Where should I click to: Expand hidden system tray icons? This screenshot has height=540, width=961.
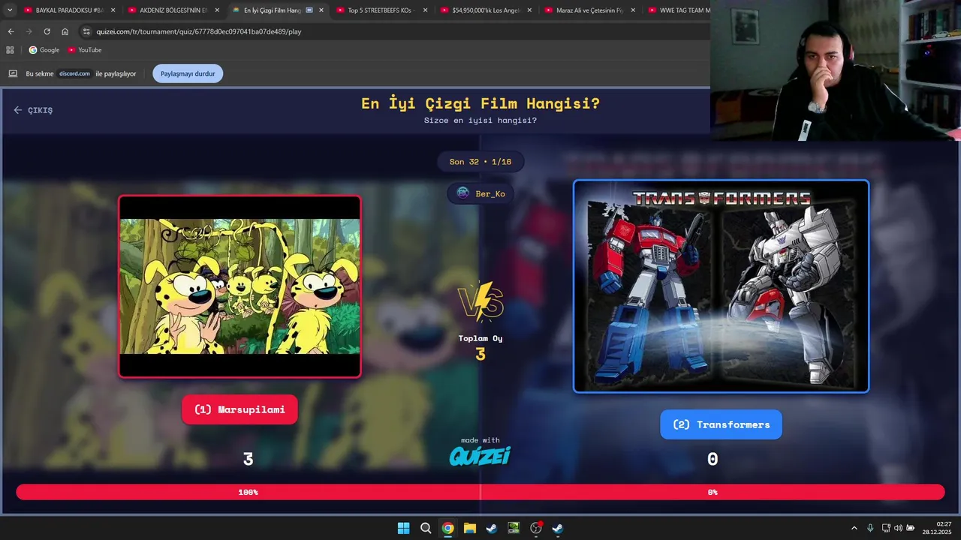(854, 528)
